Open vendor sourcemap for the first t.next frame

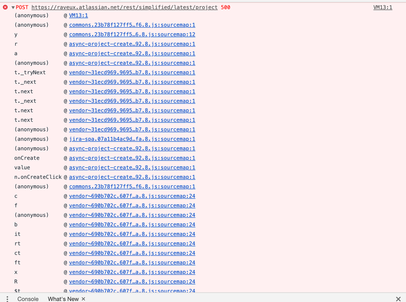point(132,91)
